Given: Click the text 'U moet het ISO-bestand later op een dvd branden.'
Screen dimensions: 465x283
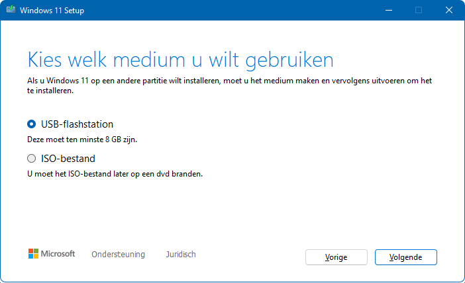Looking at the screenshot, I should pyautogui.click(x=115, y=174).
